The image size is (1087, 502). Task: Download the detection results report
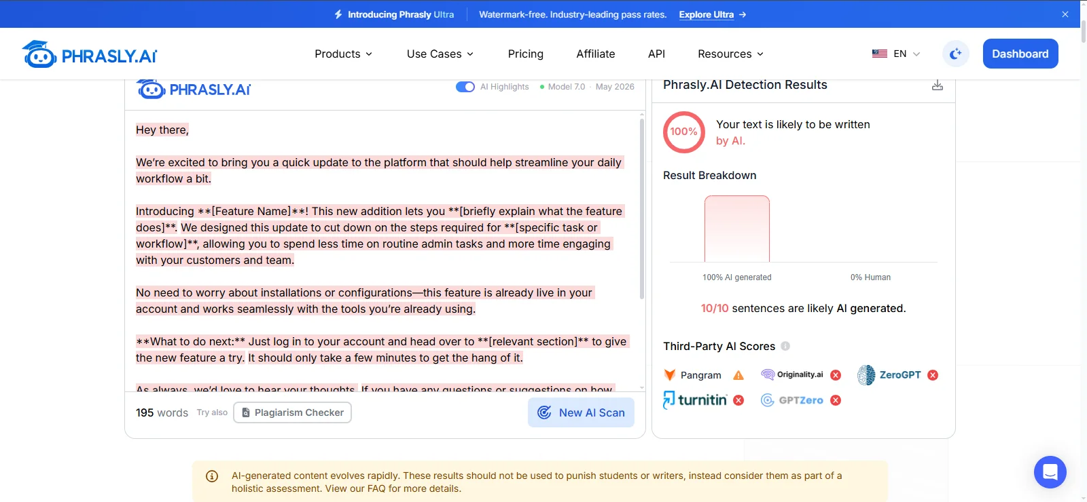click(x=938, y=85)
